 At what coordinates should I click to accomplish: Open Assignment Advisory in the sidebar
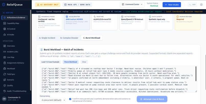pyautogui.click(x=15, y=63)
